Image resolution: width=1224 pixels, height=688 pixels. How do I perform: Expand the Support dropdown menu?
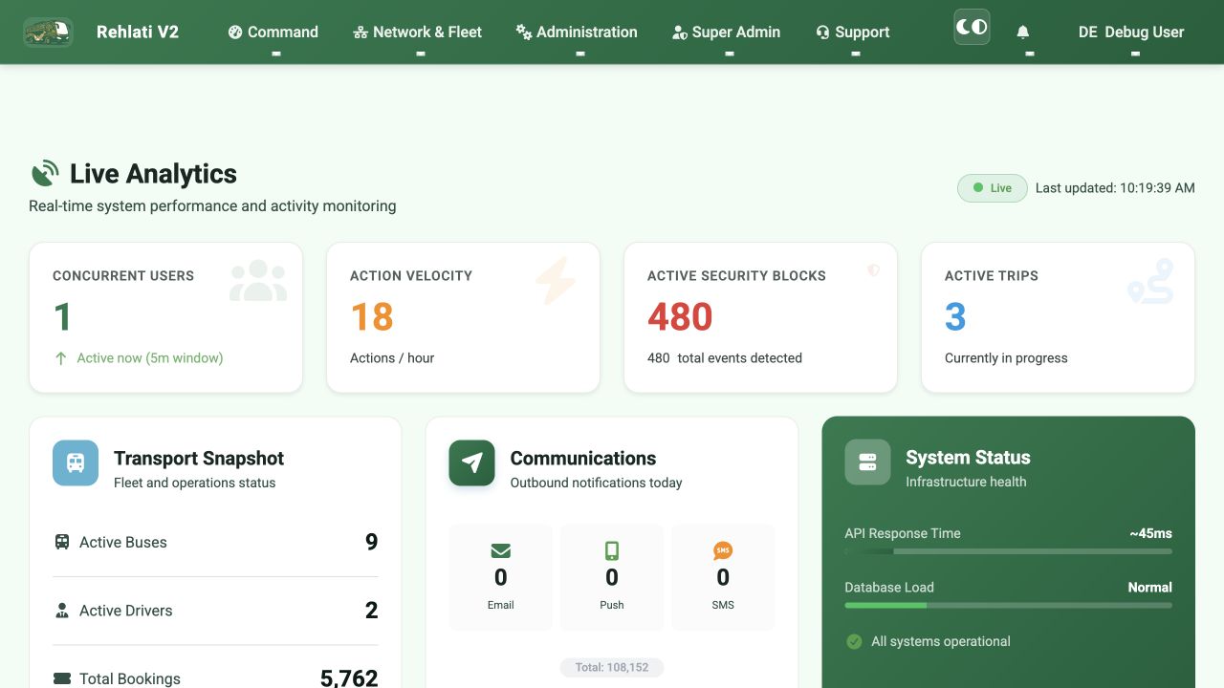pos(853,32)
